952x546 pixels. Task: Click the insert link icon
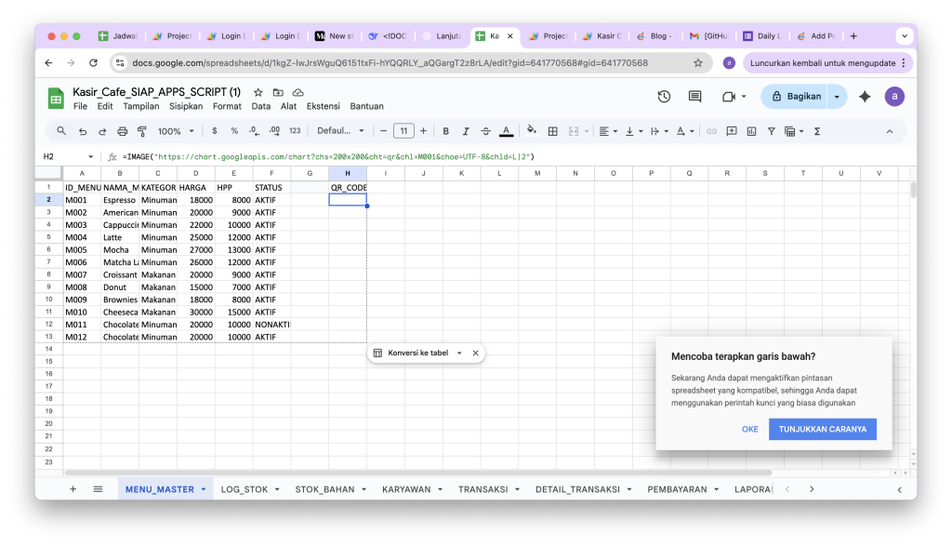[x=712, y=131]
